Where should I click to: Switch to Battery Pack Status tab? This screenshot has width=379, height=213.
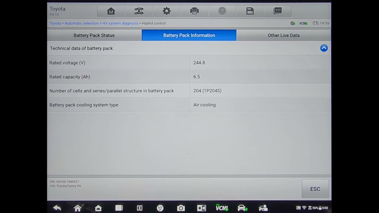94,35
